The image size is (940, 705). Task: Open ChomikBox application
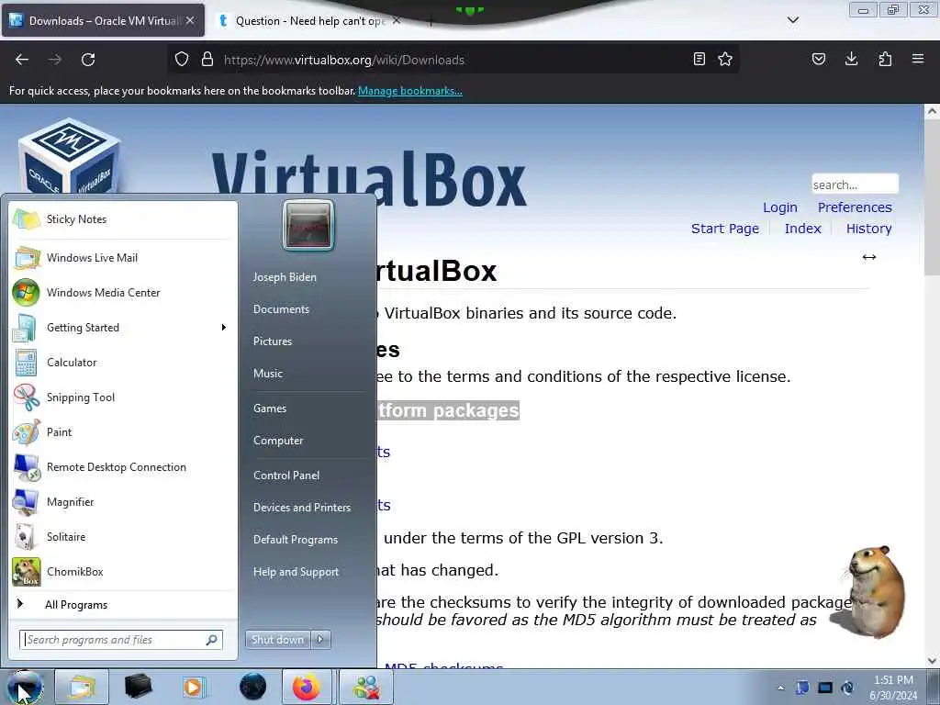123,572
